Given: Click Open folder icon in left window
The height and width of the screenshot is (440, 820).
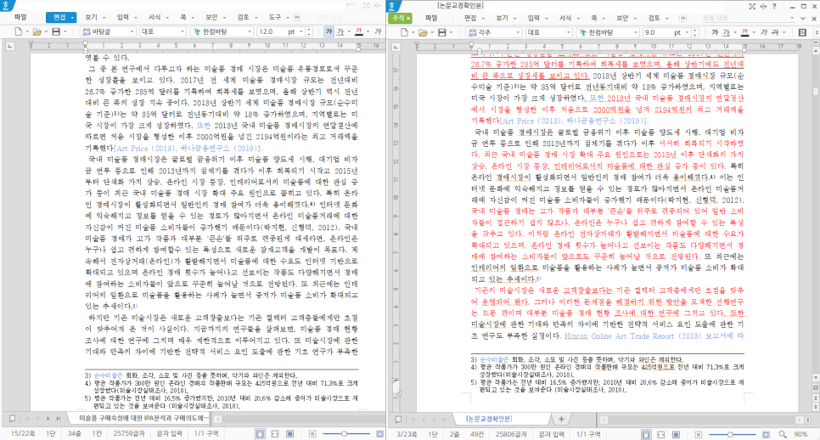Looking at the screenshot, I should point(37,32).
